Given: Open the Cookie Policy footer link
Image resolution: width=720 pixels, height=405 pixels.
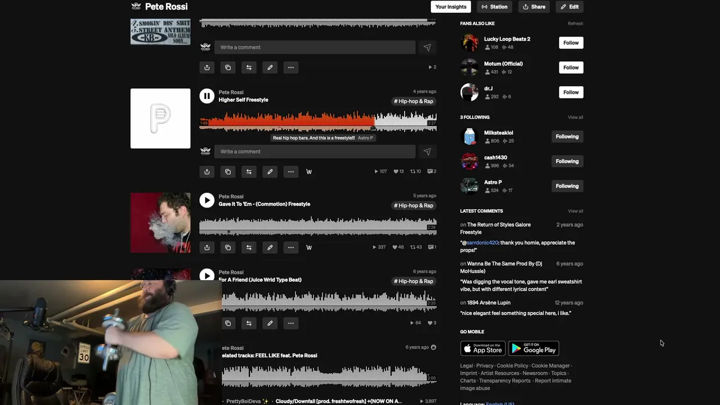Looking at the screenshot, I should click(512, 366).
